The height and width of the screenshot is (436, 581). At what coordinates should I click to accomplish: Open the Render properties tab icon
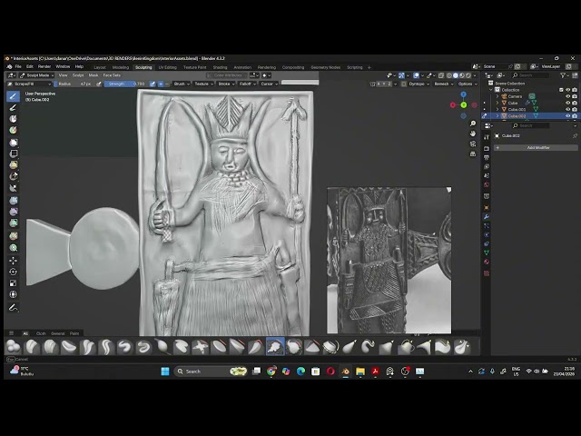487,148
